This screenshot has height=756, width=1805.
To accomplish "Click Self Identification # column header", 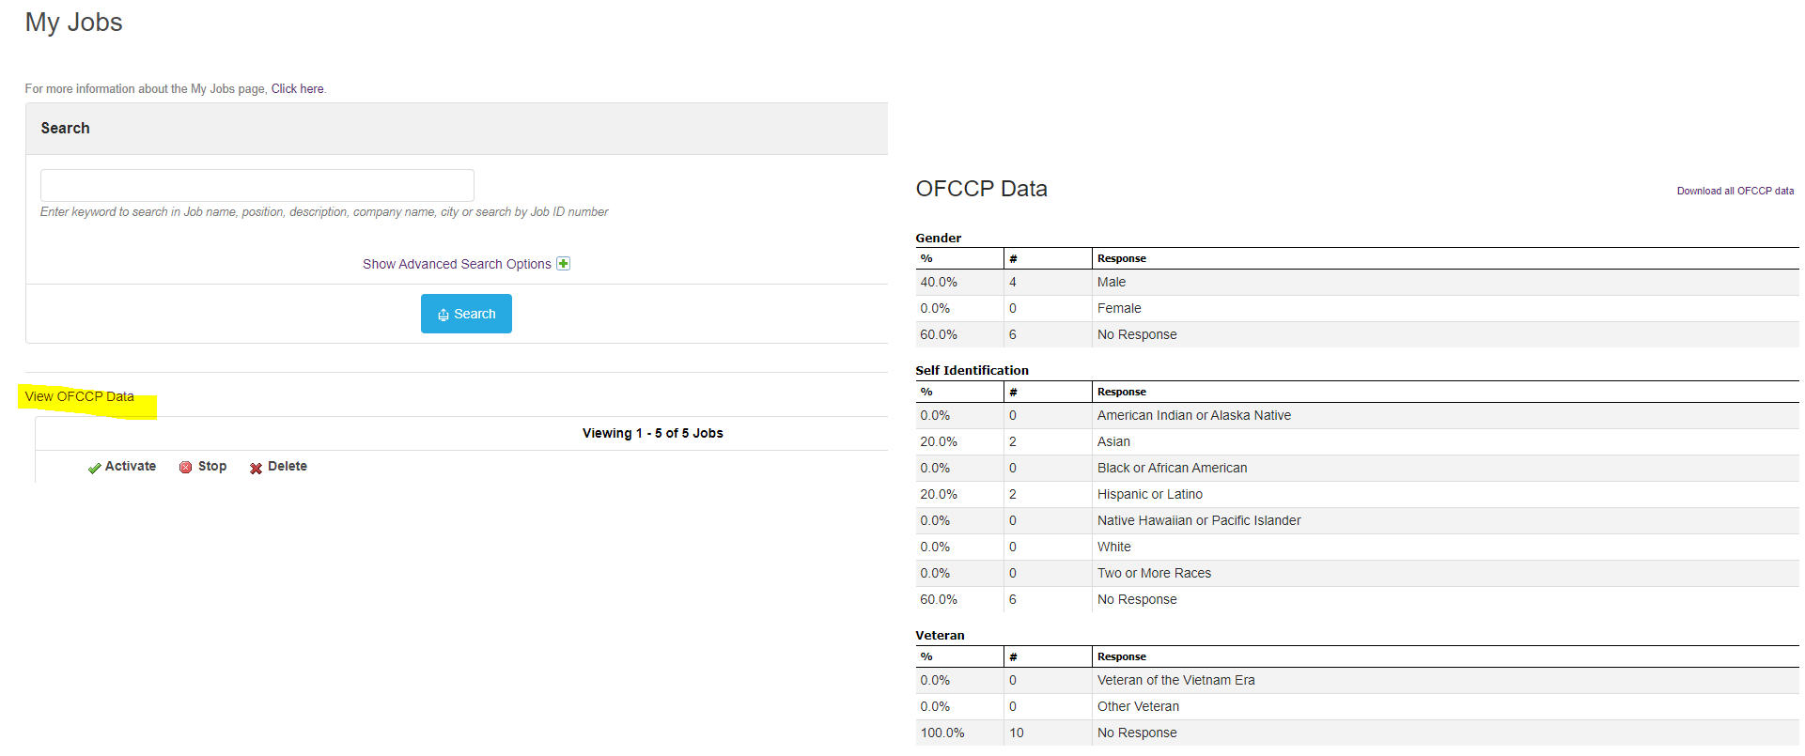I will coord(1013,392).
